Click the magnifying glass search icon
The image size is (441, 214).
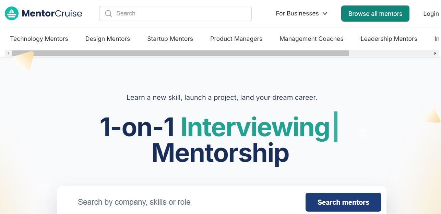click(109, 13)
